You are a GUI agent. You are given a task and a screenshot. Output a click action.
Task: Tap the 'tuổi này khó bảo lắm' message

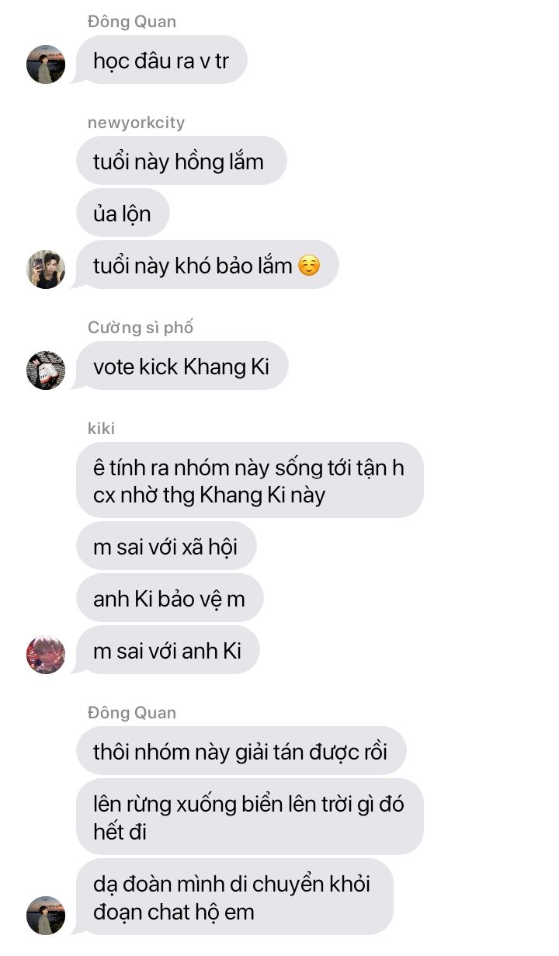tap(207, 265)
